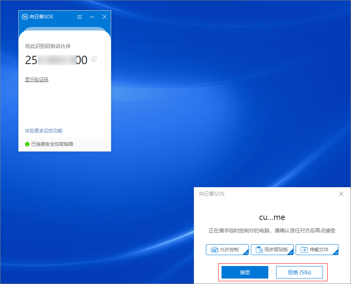Close the 向日葵SOS request dialog
The height and width of the screenshot is (284, 351).
341,194
